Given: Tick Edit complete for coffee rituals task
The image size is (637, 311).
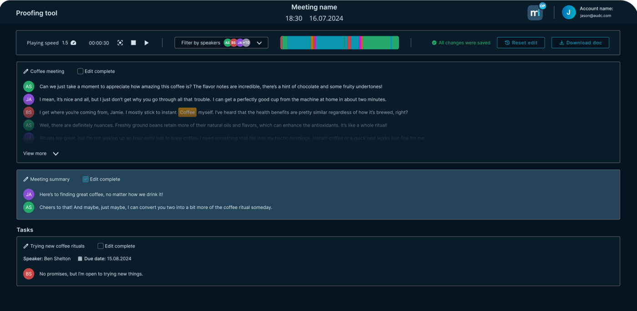Looking at the screenshot, I should [101, 246].
